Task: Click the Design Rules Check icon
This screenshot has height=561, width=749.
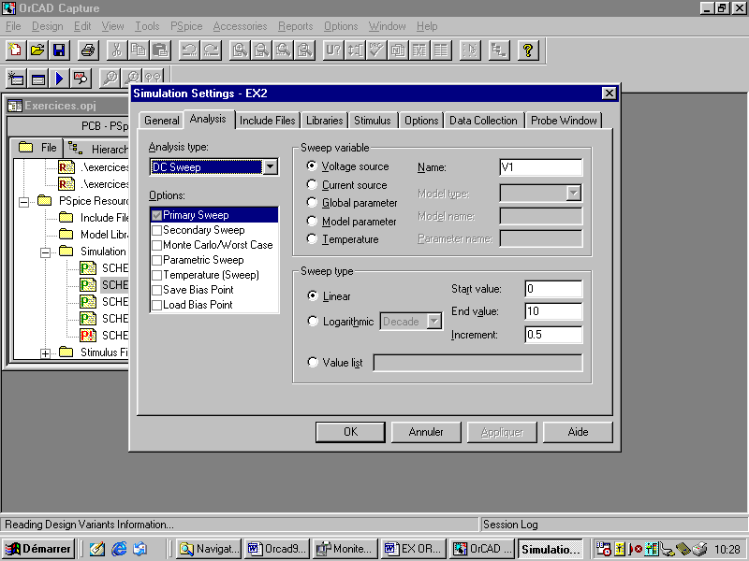Action: coord(376,50)
